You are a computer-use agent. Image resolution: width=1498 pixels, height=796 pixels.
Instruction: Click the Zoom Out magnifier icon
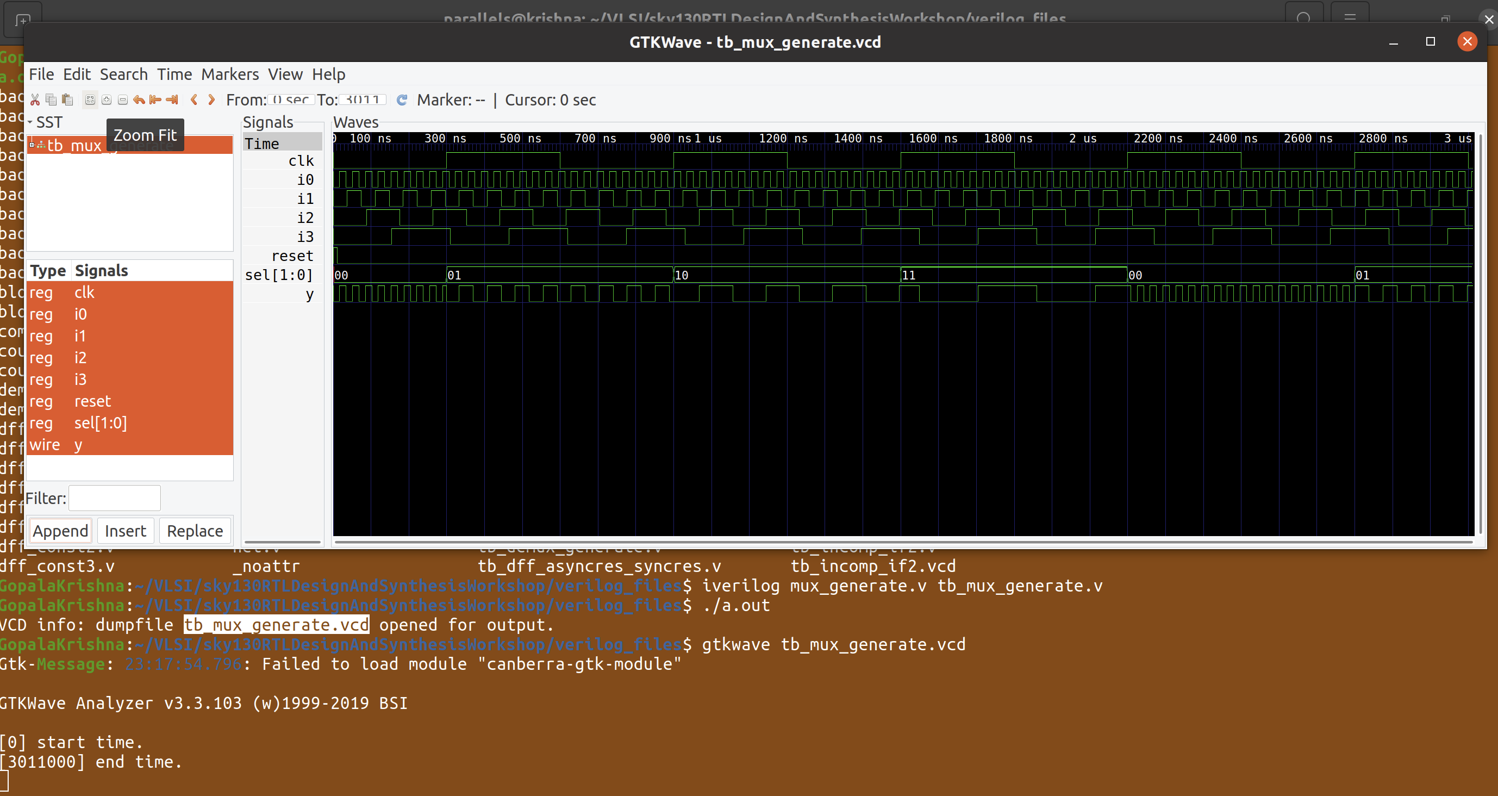coord(123,100)
